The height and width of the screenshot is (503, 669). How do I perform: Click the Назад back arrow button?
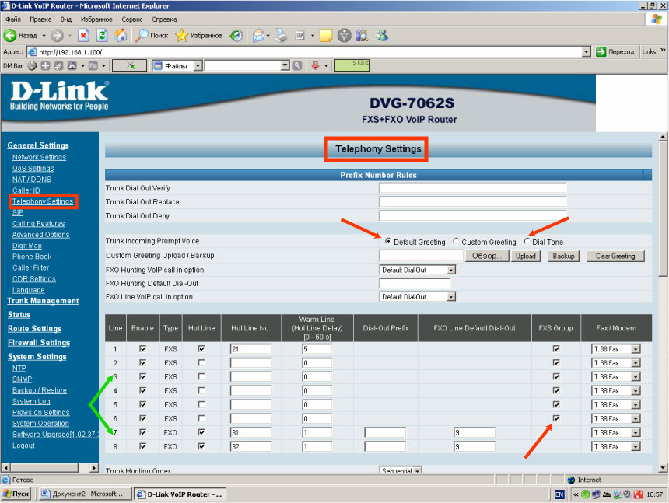tap(22, 35)
